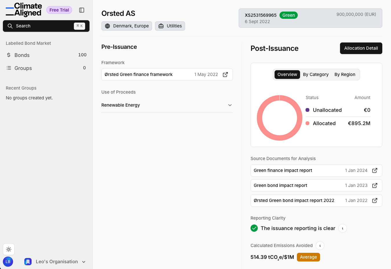The image size is (391, 269).
Task: Click the pink donut chart ring
Action: pos(259,118)
